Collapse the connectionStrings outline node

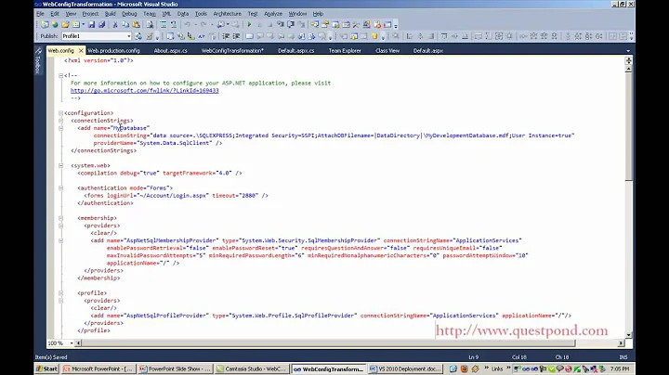coord(60,121)
